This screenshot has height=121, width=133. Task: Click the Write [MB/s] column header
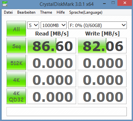[102, 34]
